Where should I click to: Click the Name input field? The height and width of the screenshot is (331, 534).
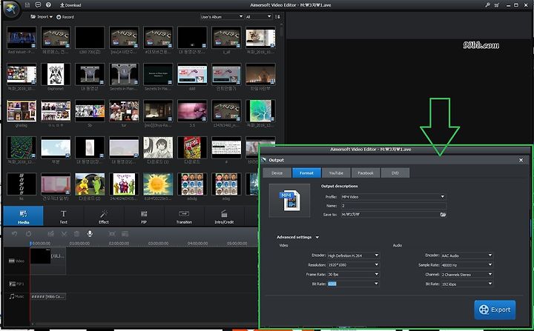(x=393, y=206)
